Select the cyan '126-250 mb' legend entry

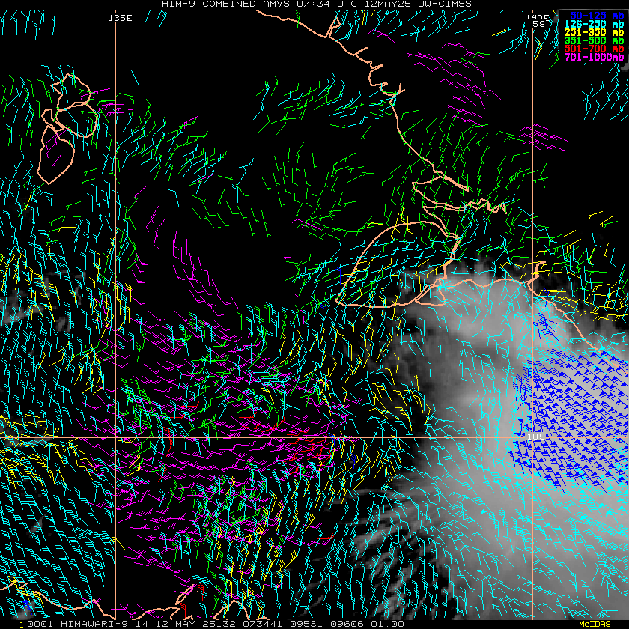pos(594,24)
